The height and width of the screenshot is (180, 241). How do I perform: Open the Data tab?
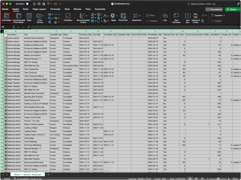pyautogui.click(x=67, y=9)
